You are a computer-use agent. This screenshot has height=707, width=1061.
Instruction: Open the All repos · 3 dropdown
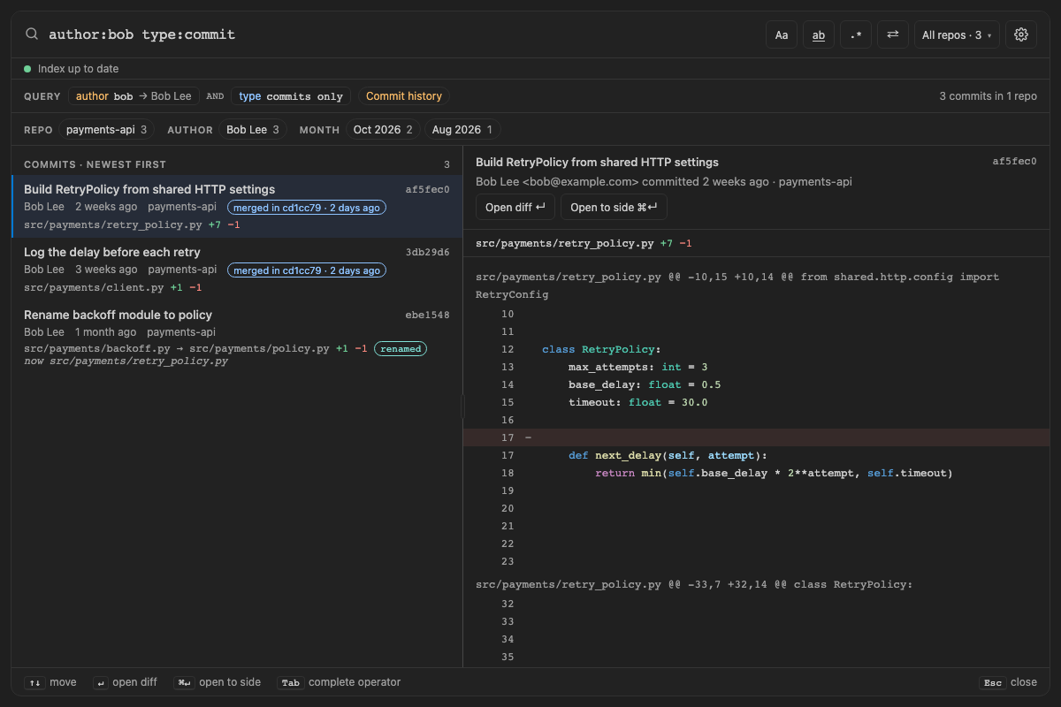957,34
